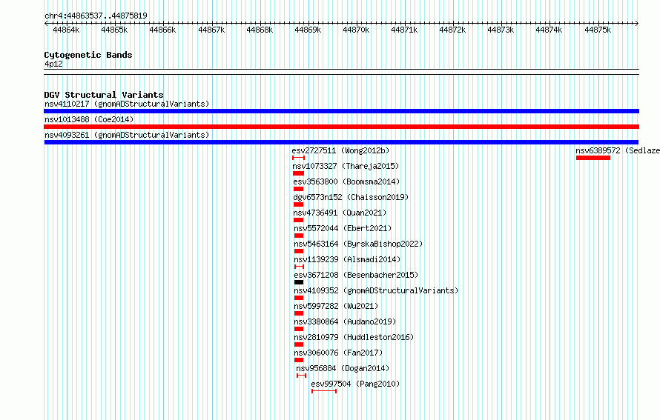The height and width of the screenshot is (420, 660).
Task: Select the blue nsv4110217 variant bar
Action: click(x=341, y=111)
